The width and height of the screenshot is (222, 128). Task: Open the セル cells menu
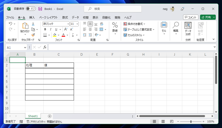(x=164, y=28)
